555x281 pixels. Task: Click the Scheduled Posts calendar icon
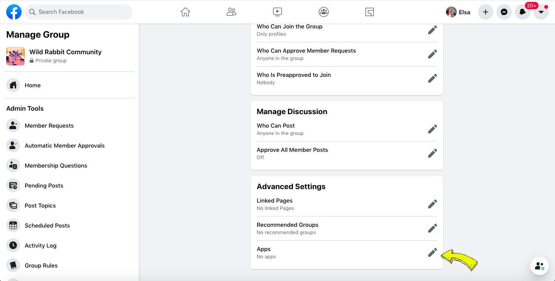(x=13, y=226)
